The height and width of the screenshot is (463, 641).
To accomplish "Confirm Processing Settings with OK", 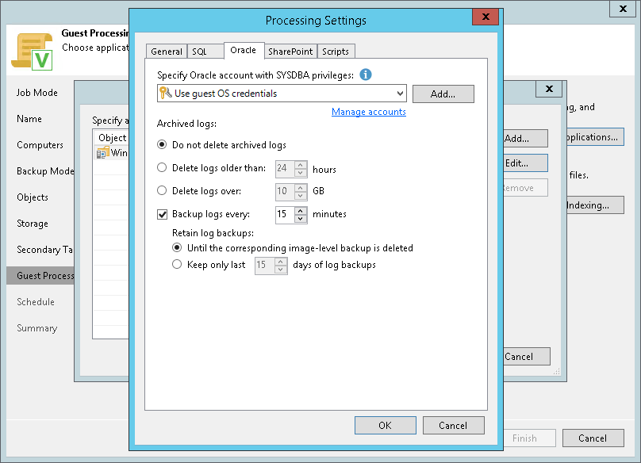I will tap(385, 426).
